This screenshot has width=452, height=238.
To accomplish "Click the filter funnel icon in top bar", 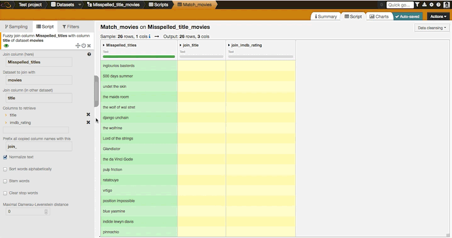I will click(418, 5).
